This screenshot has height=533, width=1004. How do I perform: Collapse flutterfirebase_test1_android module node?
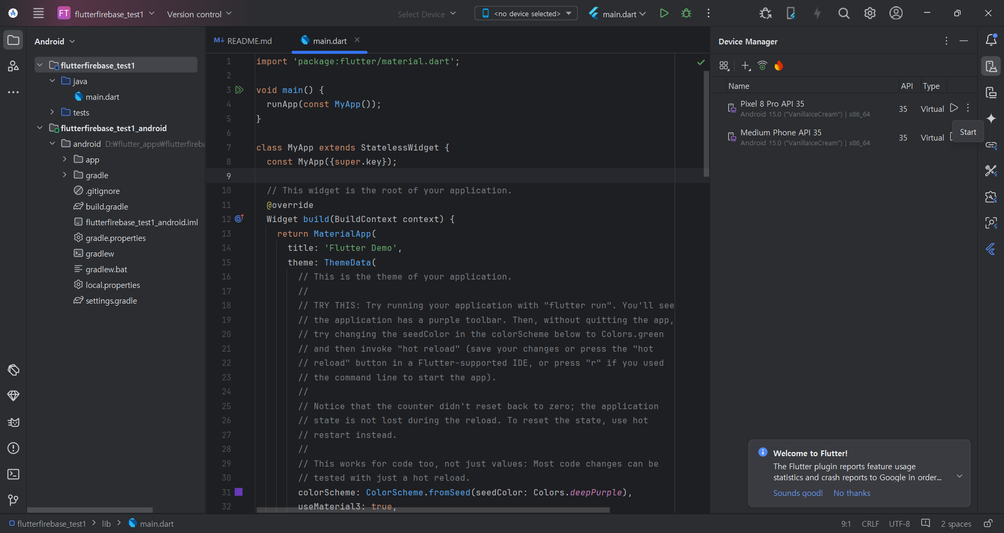coord(40,128)
